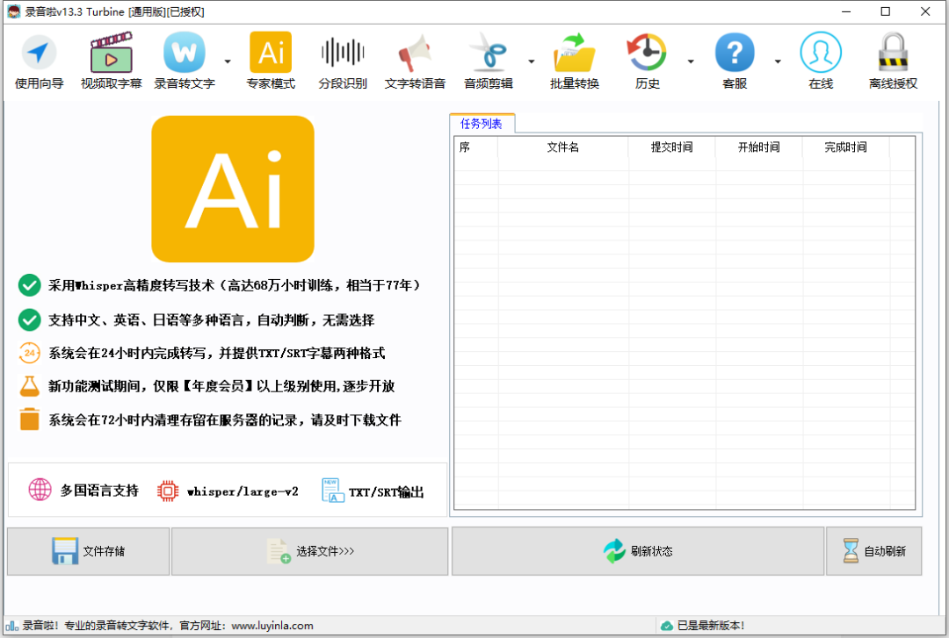949x638 pixels.
Task: Expand the 音频剪辑 dropdown arrow
Action: point(532,61)
